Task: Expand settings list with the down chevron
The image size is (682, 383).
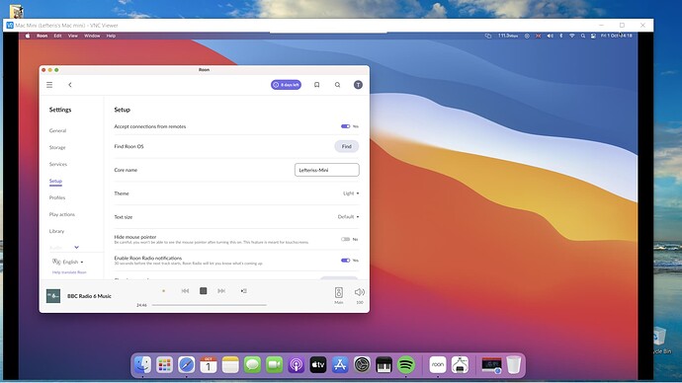Action: (76, 247)
